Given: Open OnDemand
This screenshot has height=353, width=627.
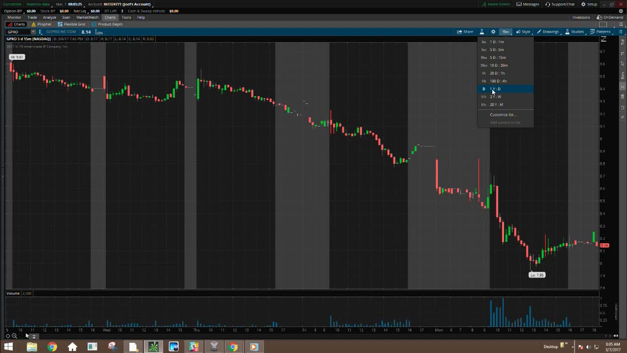Looking at the screenshot, I should [610, 17].
